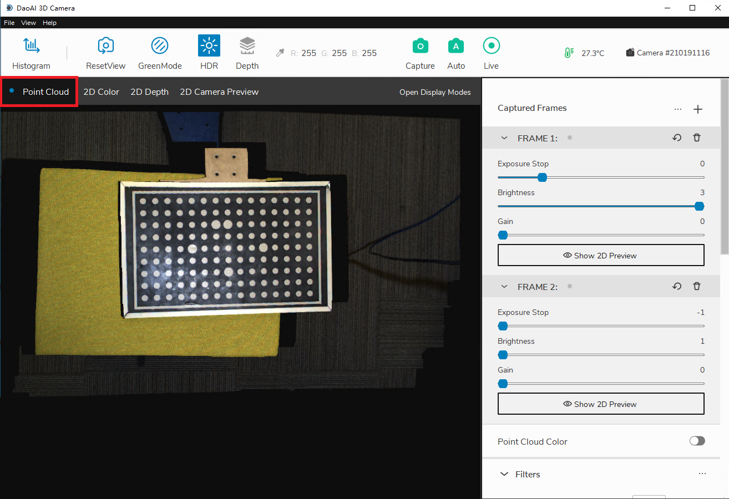Delete FRAME 1 with trash icon
The image size is (729, 499).
coord(697,138)
